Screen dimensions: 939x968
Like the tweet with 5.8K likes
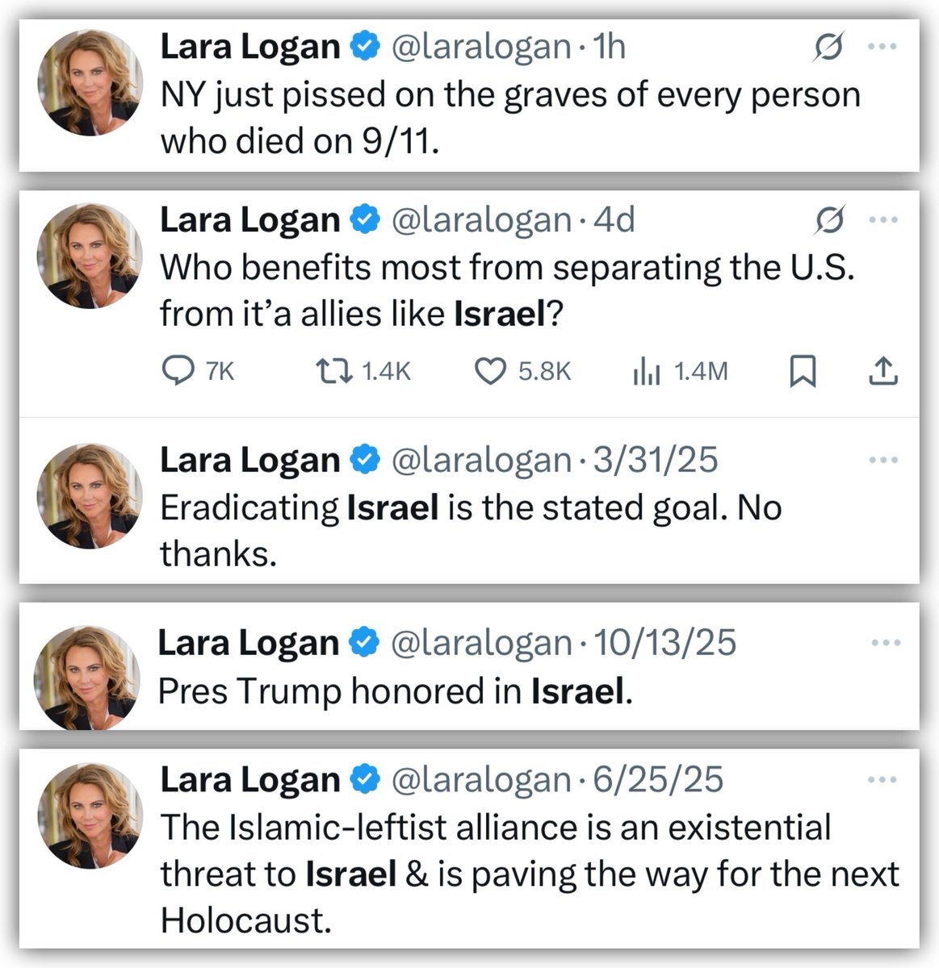click(489, 371)
